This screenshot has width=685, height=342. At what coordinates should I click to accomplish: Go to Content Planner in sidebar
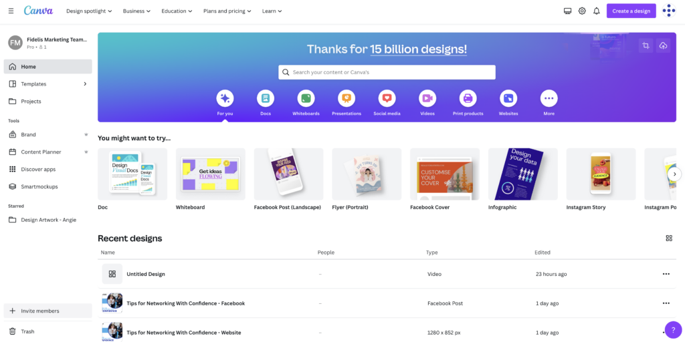(x=41, y=152)
